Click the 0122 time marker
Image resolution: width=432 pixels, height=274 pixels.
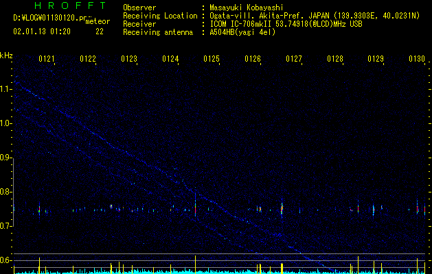(x=88, y=59)
